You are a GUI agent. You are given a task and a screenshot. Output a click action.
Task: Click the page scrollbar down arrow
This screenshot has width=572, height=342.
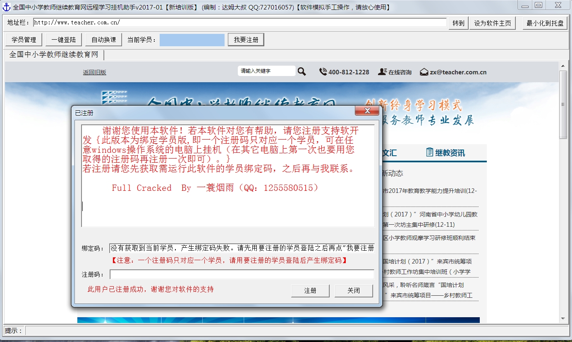(x=563, y=318)
